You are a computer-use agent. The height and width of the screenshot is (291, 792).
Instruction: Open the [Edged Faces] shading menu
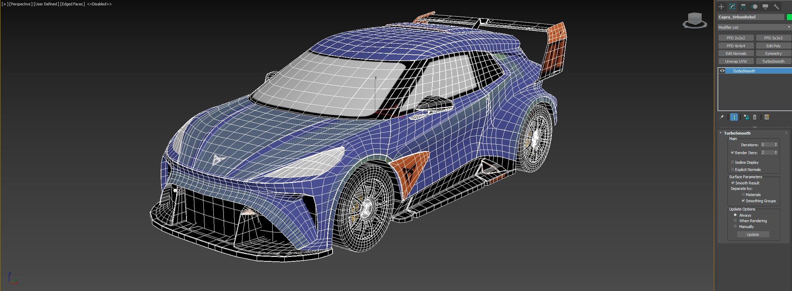(73, 4)
